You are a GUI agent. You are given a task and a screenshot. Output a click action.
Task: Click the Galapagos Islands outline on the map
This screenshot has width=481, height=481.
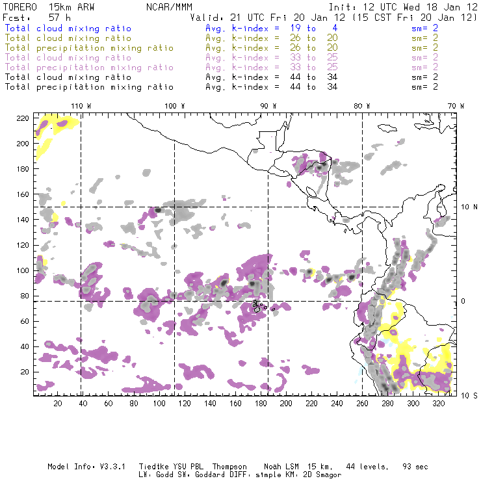pyautogui.click(x=257, y=307)
